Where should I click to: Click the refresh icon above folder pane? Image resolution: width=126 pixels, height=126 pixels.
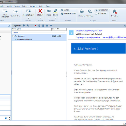click(x=9, y=26)
